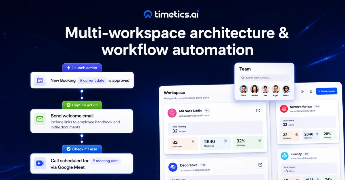Screen dimensions: 345x180
Task: Click the Add Workspace button
Action: 327,91
